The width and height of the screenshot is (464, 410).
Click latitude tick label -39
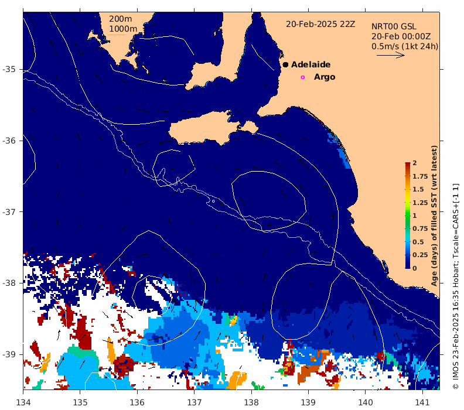(x=9, y=354)
